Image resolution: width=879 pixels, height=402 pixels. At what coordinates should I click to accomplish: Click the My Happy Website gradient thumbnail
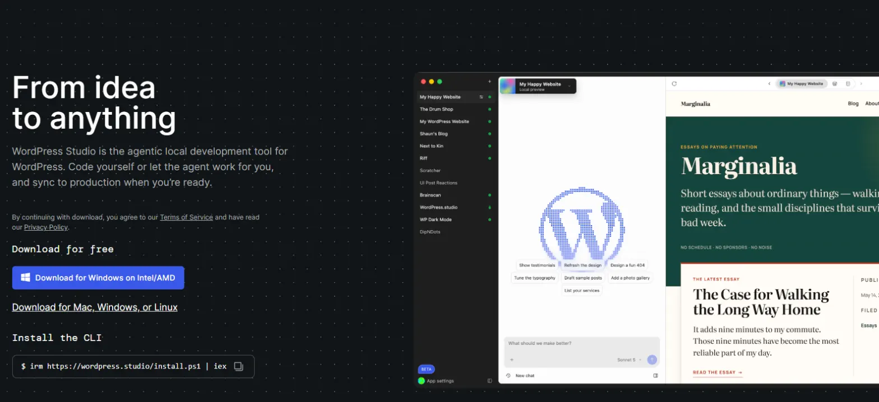508,86
